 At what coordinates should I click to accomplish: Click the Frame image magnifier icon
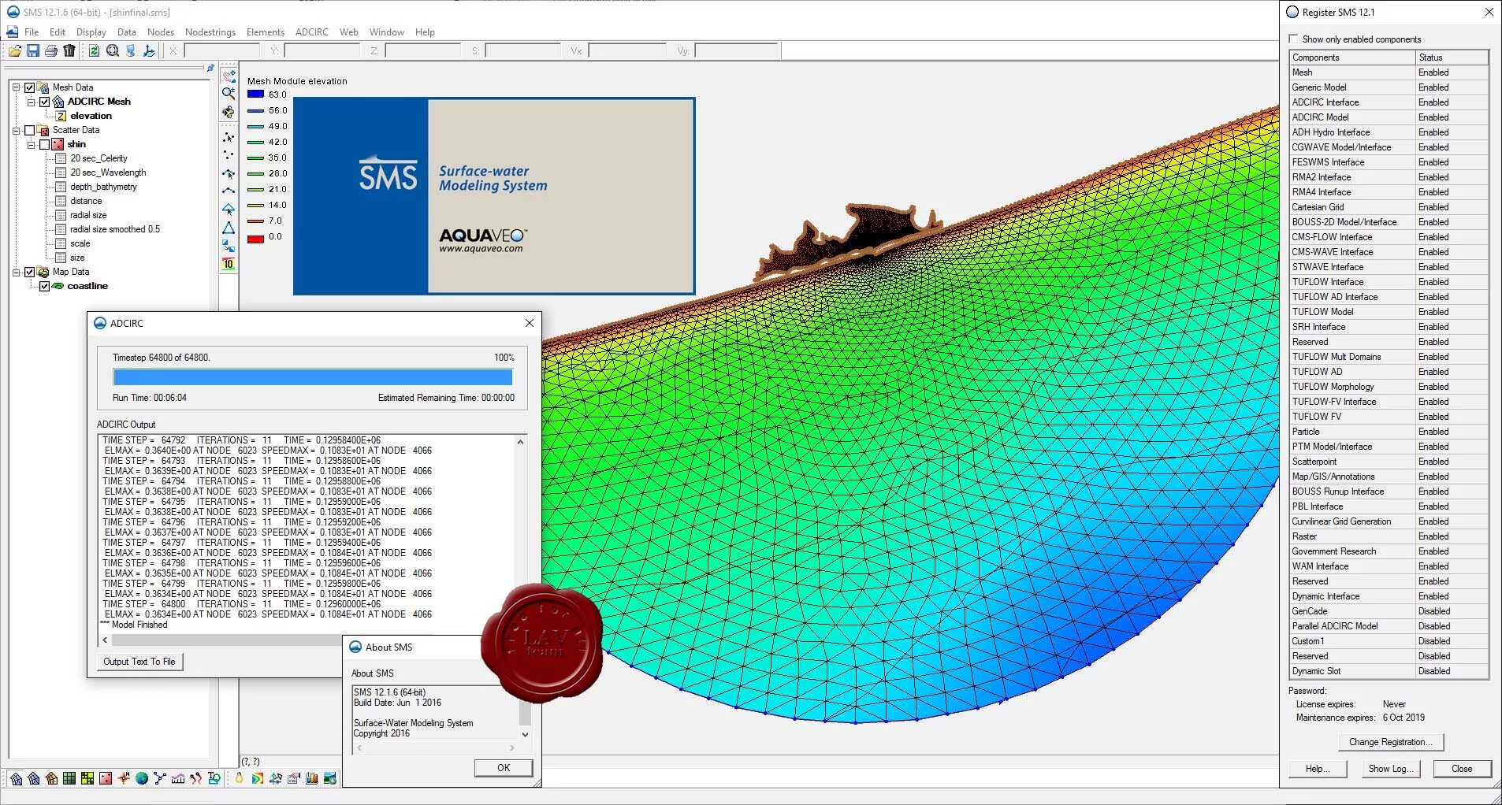pyautogui.click(x=113, y=50)
